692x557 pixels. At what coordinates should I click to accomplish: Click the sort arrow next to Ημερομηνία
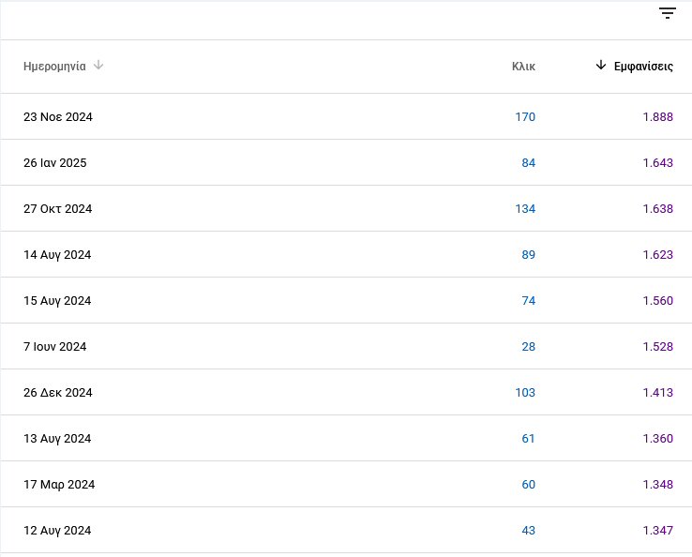coord(98,66)
